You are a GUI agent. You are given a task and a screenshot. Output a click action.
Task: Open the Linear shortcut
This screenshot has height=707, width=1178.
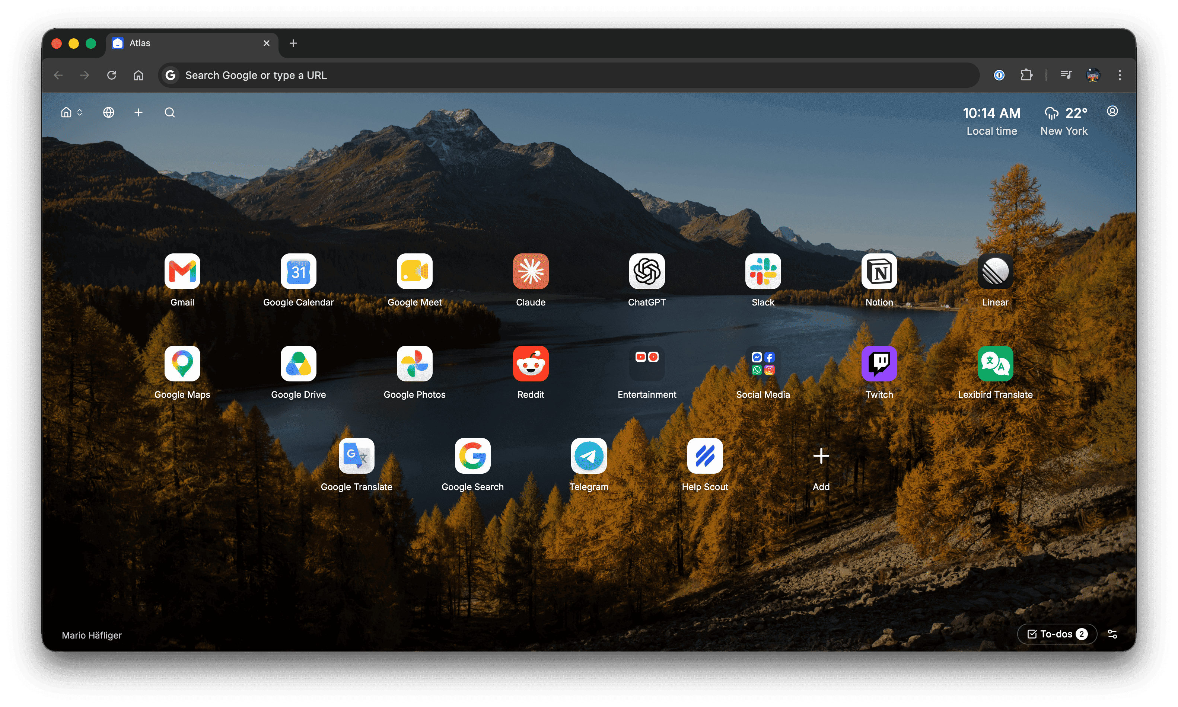point(995,271)
